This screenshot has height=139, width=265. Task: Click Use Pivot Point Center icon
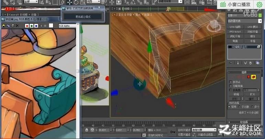(x=104, y=2)
